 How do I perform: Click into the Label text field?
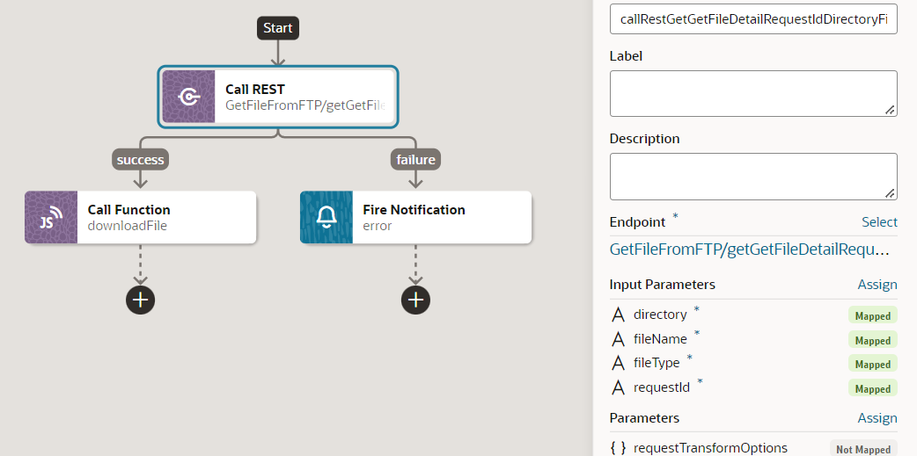753,93
